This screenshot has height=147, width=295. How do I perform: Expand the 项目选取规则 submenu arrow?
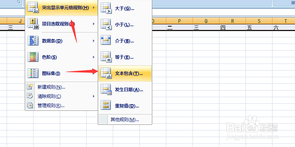(94, 24)
